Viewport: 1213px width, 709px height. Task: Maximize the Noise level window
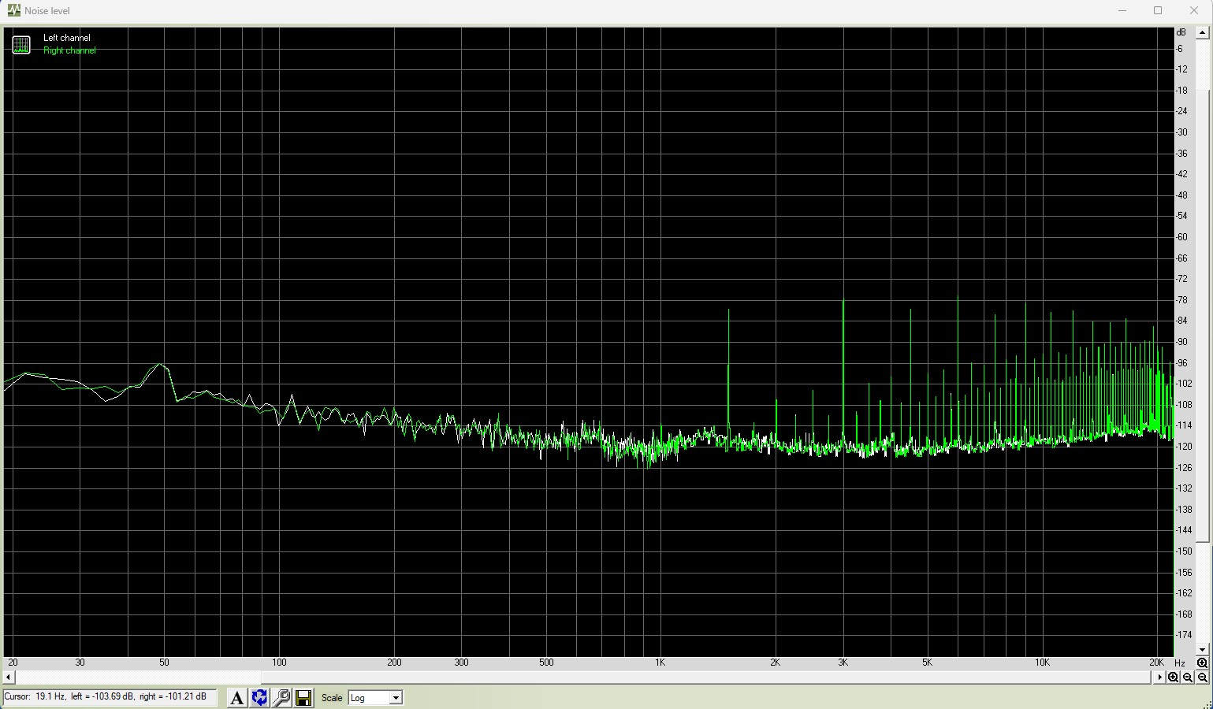1158,10
